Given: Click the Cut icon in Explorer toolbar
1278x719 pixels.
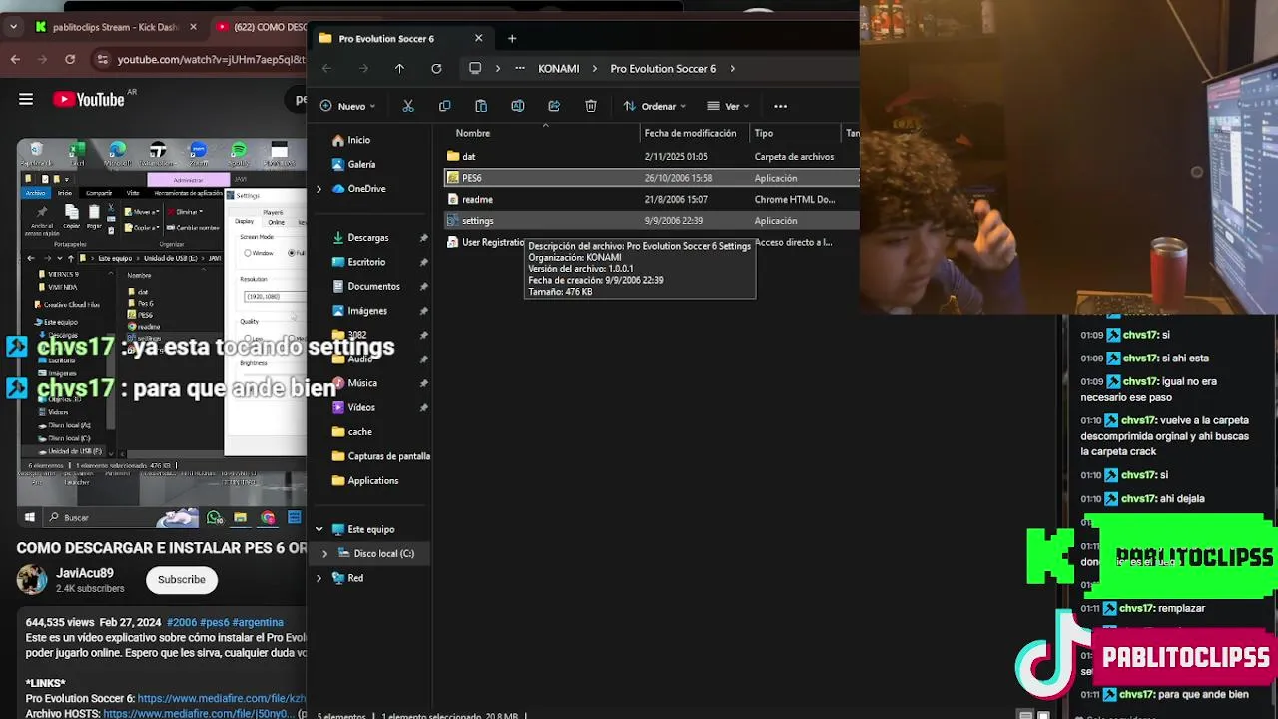Looking at the screenshot, I should tap(408, 106).
